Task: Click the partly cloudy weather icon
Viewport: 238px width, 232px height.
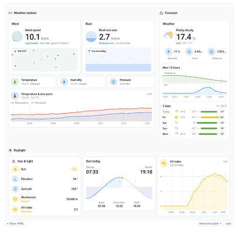Action: (x=168, y=35)
